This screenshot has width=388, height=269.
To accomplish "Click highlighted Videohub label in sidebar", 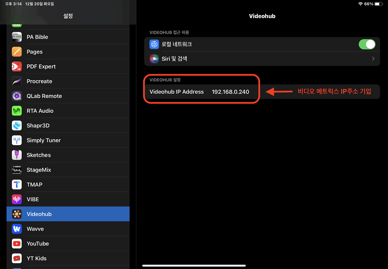I will tap(39, 214).
